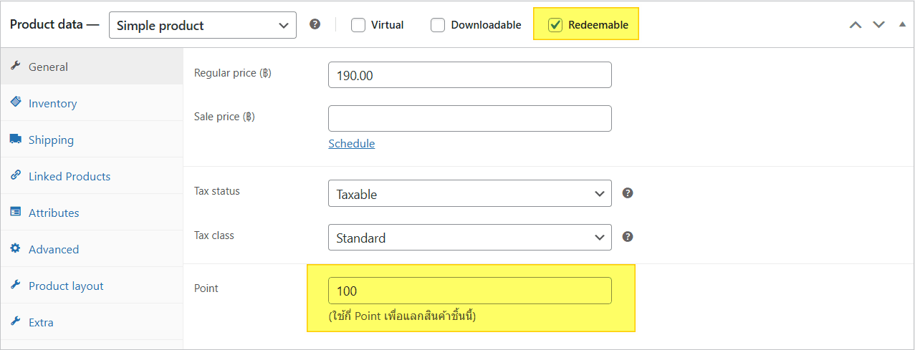Click the Point input field showing 100

tap(469, 291)
